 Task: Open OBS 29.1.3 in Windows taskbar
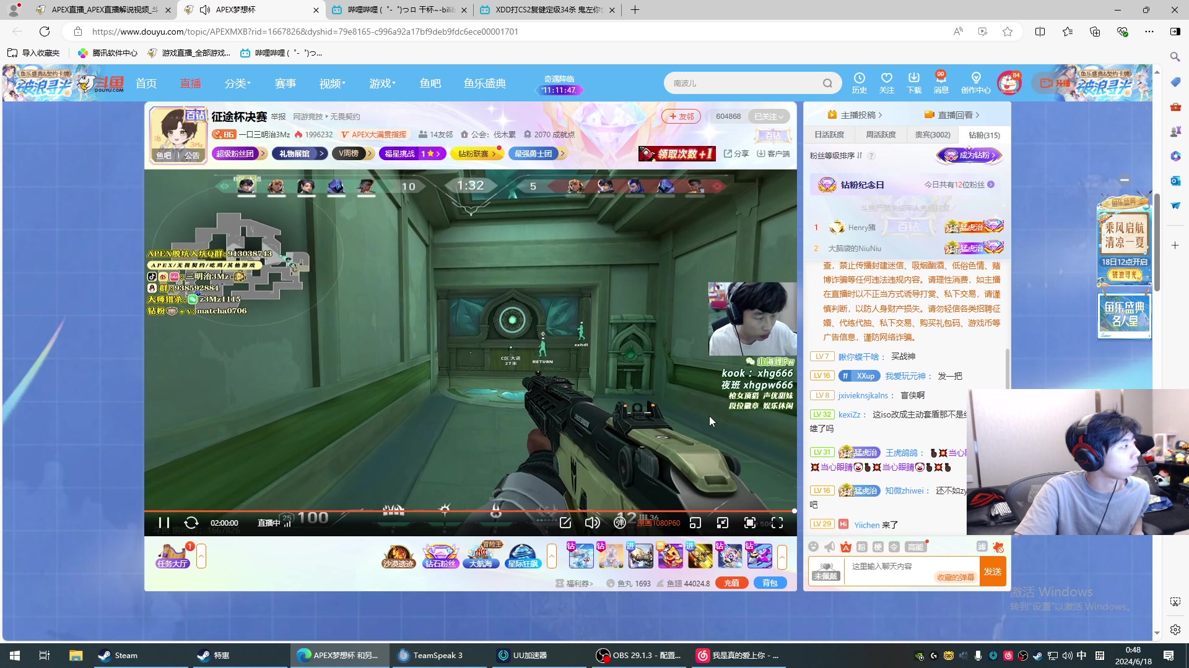click(639, 656)
